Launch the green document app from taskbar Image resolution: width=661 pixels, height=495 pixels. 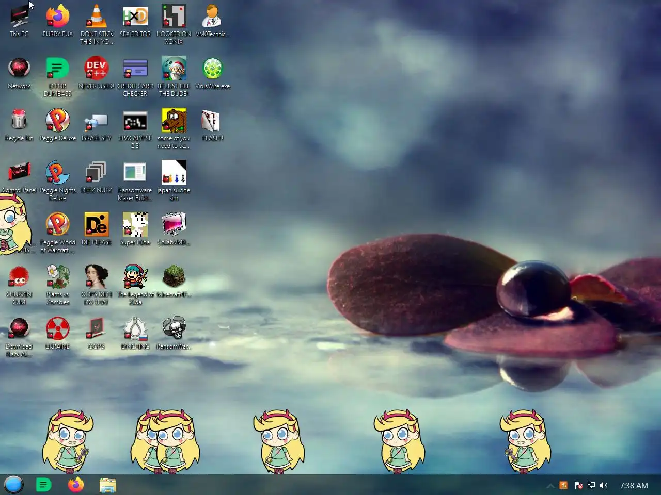coord(44,485)
